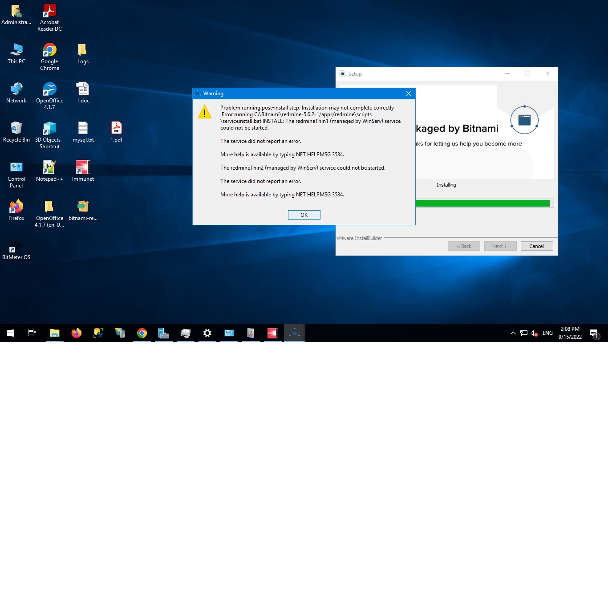Cancel the Bitnami Redmine installation

[x=536, y=246]
